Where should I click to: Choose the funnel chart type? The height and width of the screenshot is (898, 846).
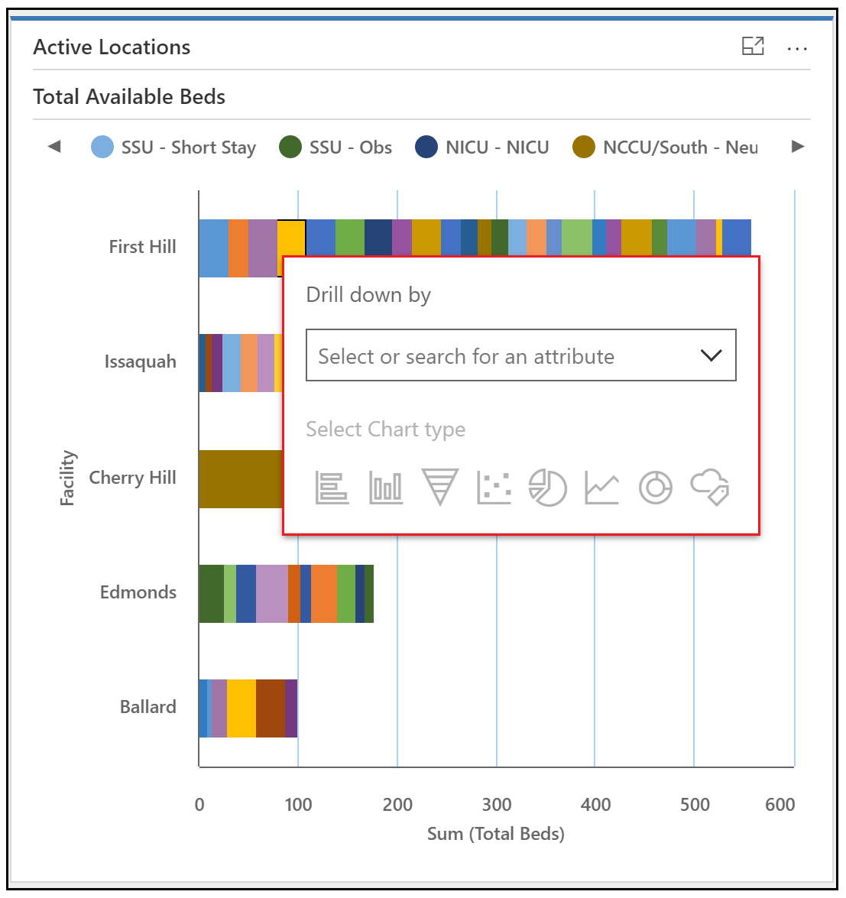coord(440,487)
